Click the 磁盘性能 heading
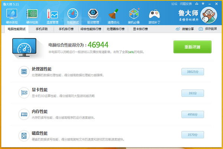Image resolution: width=223 pixels, height=149 pixels. (40, 133)
